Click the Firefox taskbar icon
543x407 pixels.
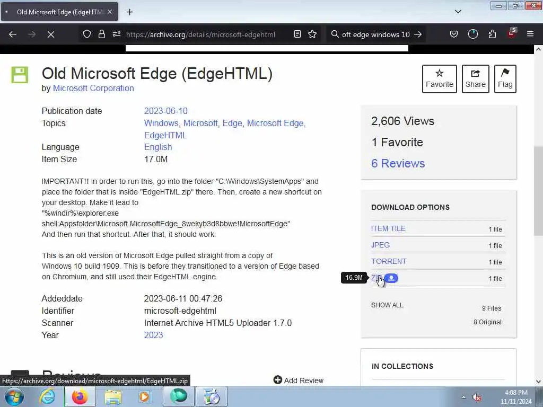point(80,396)
